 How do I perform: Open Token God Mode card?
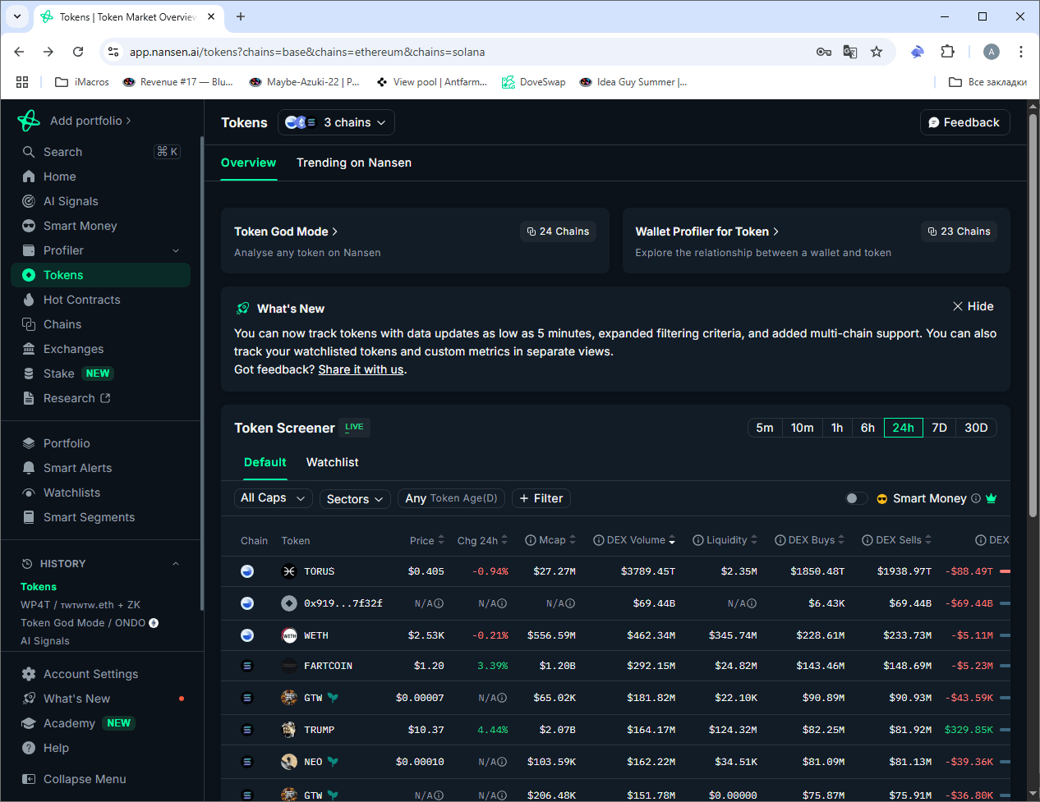[415, 241]
